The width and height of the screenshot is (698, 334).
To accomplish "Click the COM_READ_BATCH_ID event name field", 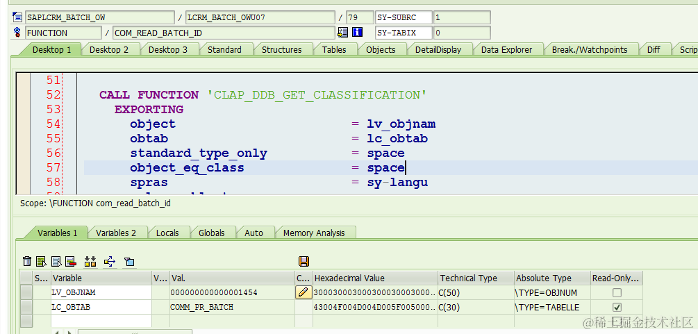I will 224,33.
